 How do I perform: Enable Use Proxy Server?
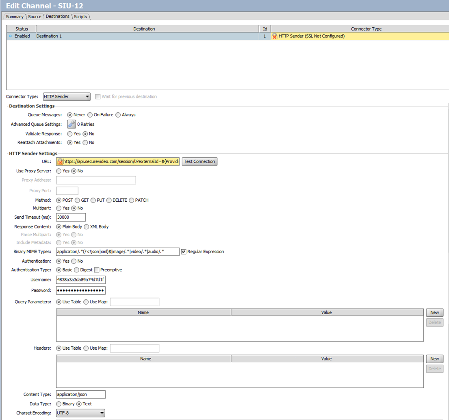click(58, 171)
